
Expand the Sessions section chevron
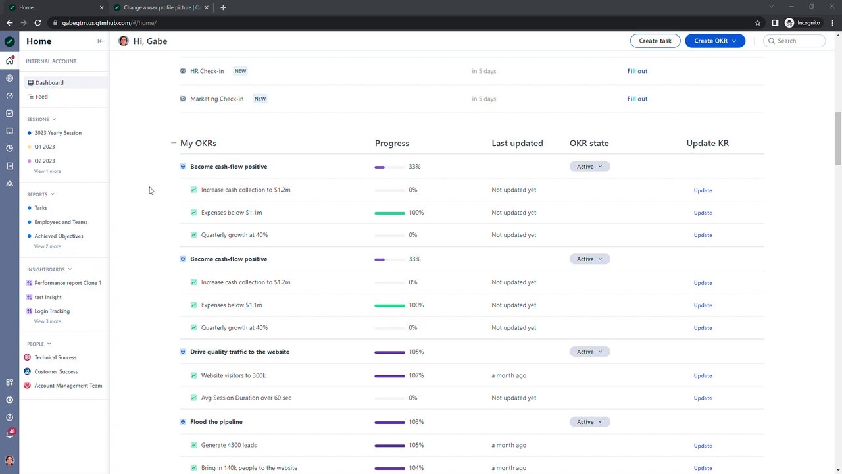[x=54, y=119]
